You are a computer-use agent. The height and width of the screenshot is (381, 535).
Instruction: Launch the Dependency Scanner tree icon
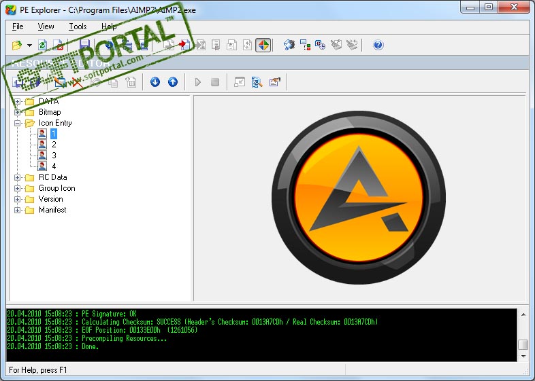click(x=305, y=45)
